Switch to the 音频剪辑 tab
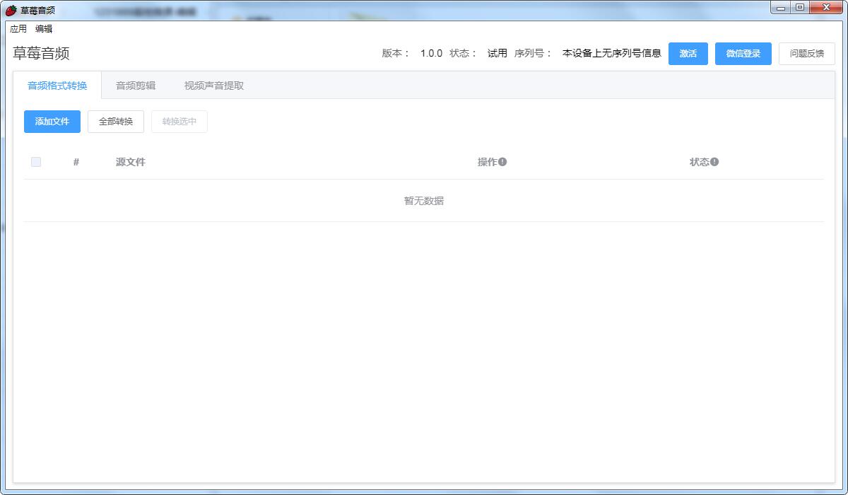 coord(136,86)
